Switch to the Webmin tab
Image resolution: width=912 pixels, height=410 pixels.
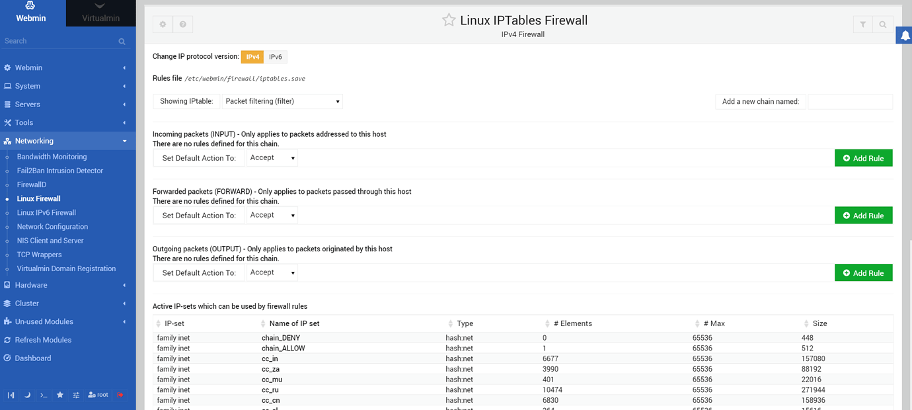31,13
